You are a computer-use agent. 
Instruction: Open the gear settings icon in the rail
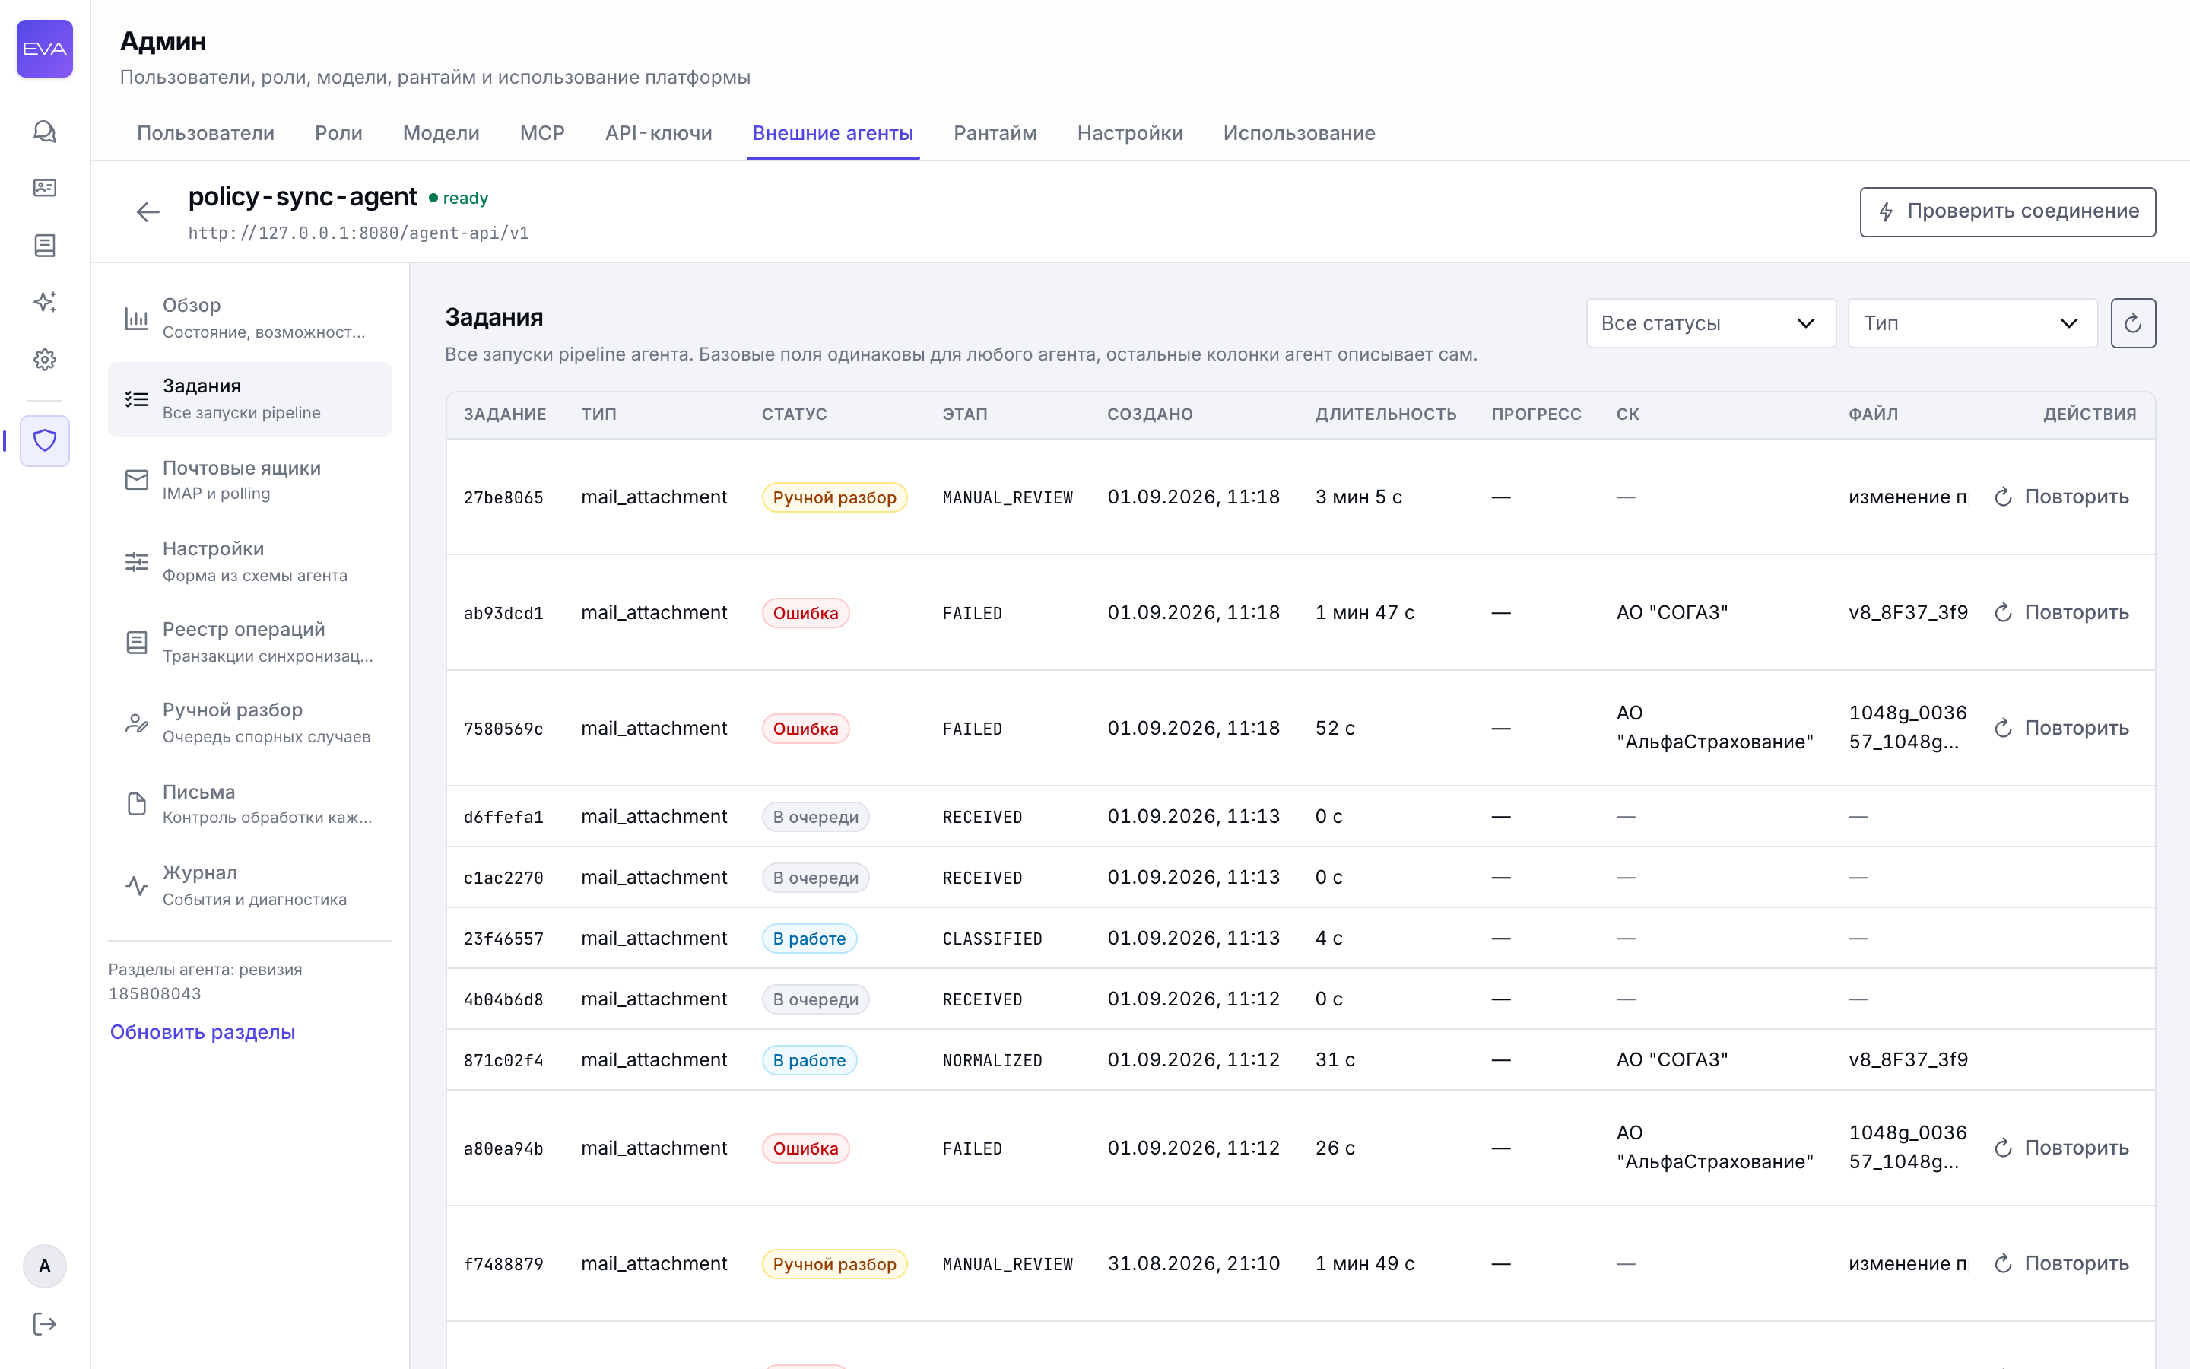pos(44,360)
